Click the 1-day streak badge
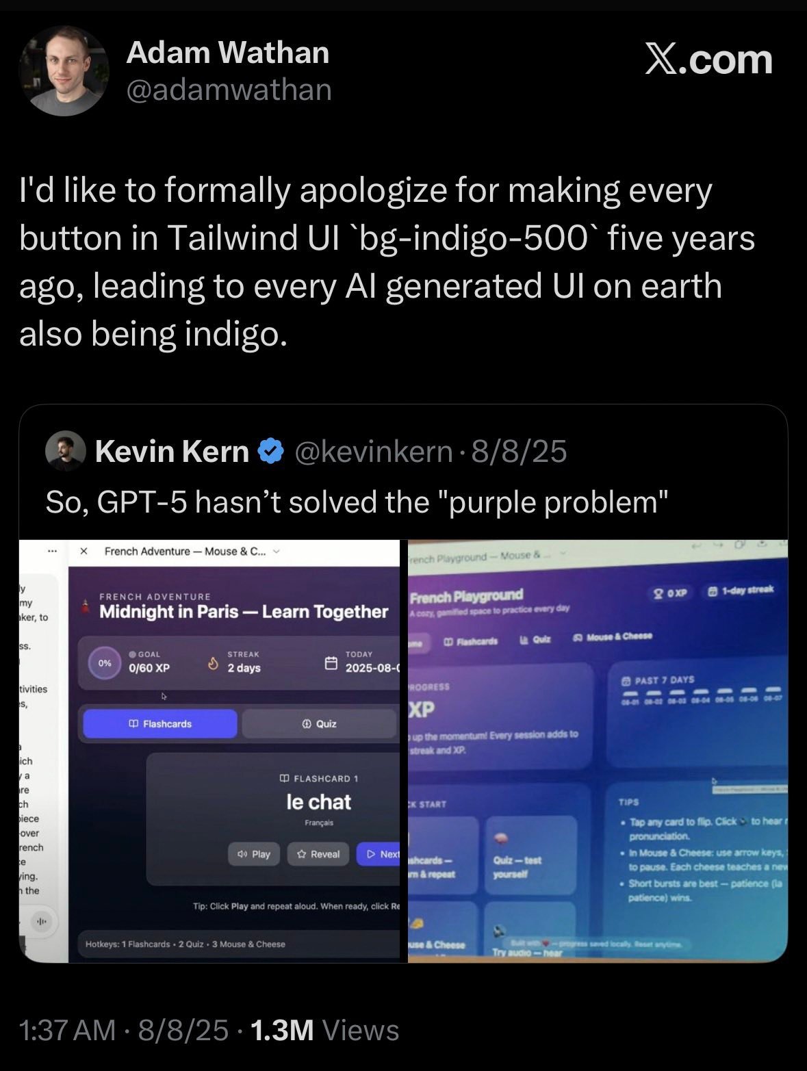807x1071 pixels. pyautogui.click(x=741, y=590)
